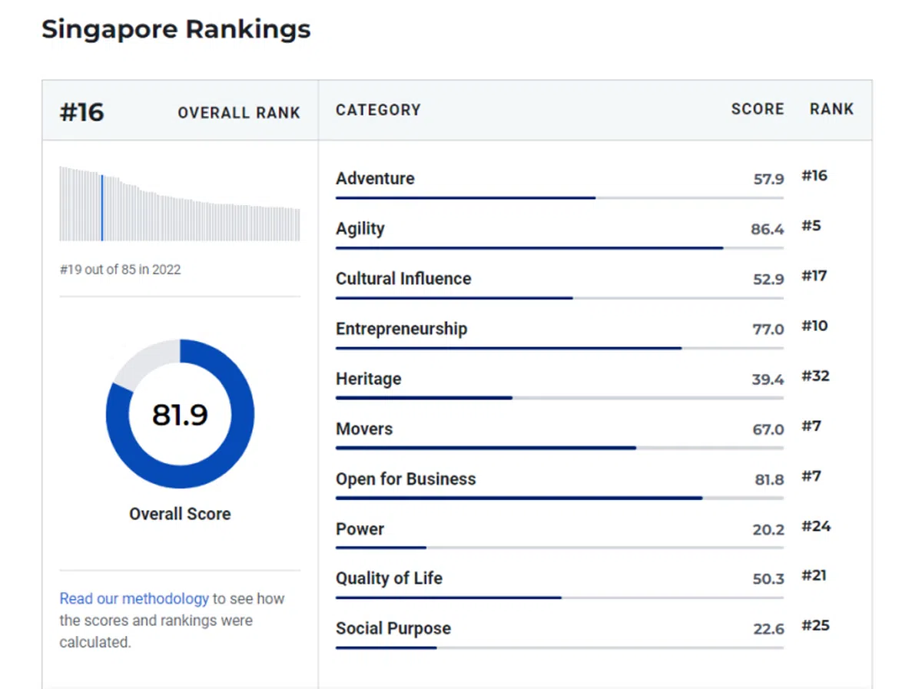This screenshot has height=689, width=922.
Task: Open the Quality of Life category
Action: point(389,578)
